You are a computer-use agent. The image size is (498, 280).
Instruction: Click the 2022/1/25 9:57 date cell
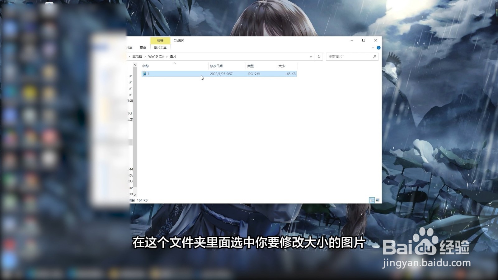coord(221,74)
